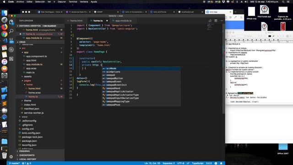The height and width of the screenshot is (165, 293).
Task: Click the feedback smiley in status bar
Action: [x=216, y=163]
